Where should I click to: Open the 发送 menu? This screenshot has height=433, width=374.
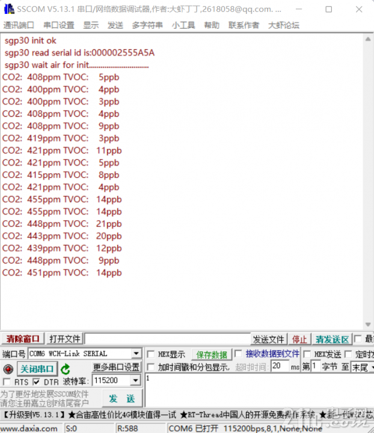(115, 25)
